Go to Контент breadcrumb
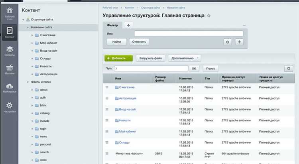 pos(130,8)
